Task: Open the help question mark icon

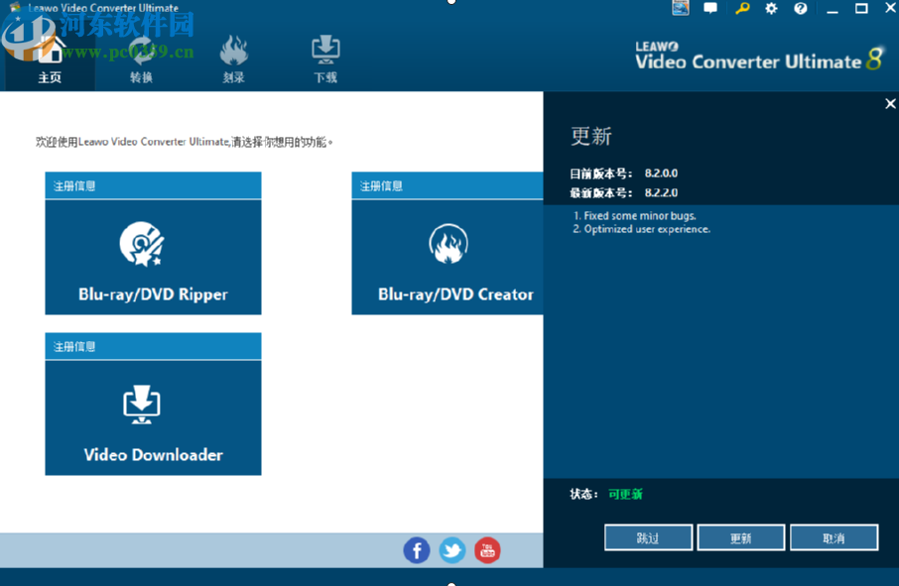Action: (x=801, y=8)
